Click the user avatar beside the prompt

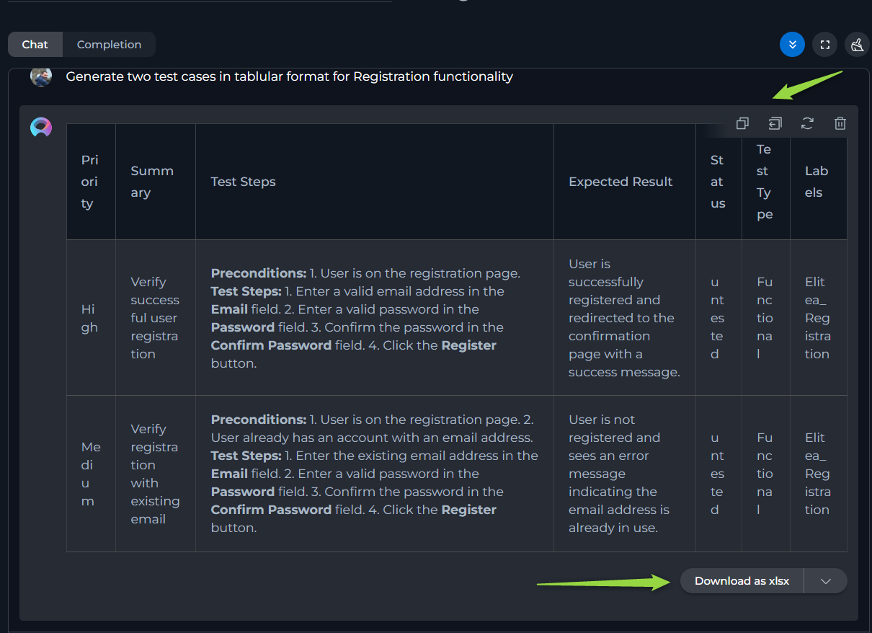41,76
